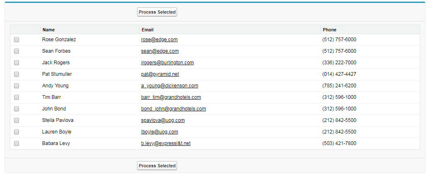Image resolution: width=428 pixels, height=178 pixels.
Task: Click the Email column header
Action: [147, 30]
